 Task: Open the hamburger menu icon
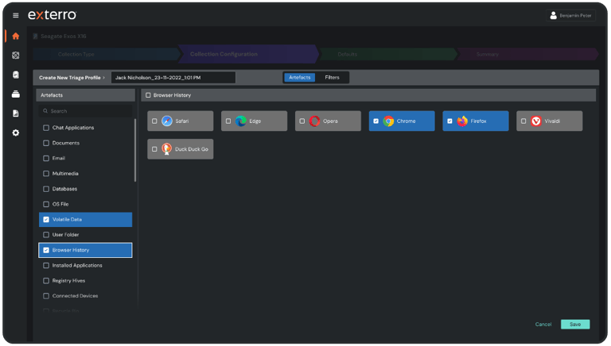(x=16, y=16)
